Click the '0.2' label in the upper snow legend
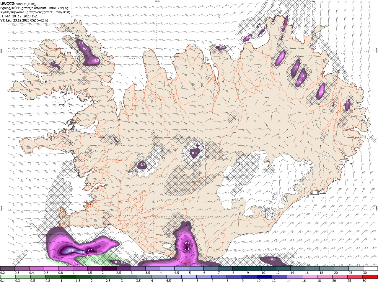Screen dimensions: 378x283 point(3,273)
